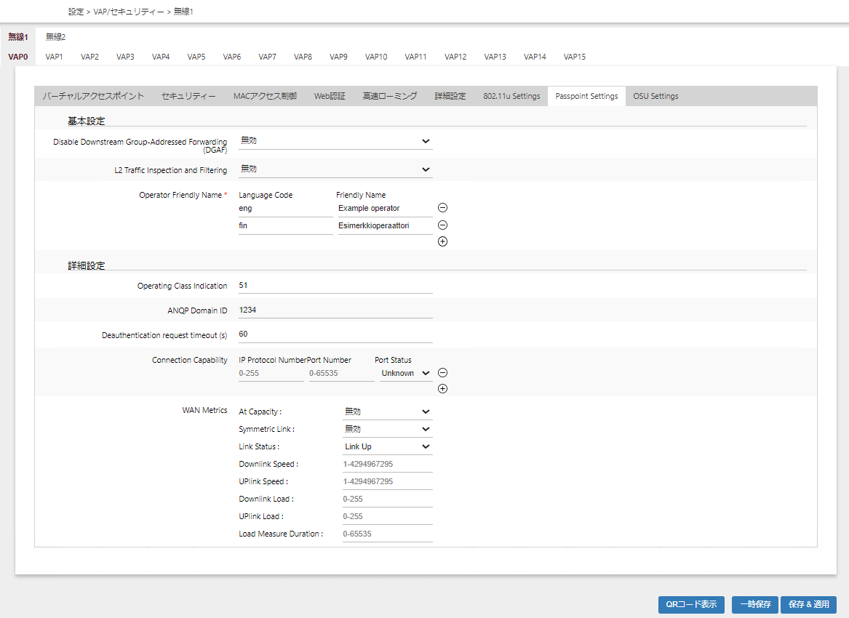Remove the 'fin' Operator Friendly Name row
This screenshot has height=618, width=849.
point(442,225)
